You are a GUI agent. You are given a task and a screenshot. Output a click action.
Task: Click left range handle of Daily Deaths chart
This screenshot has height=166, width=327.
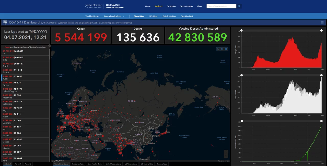pos(241,75)
